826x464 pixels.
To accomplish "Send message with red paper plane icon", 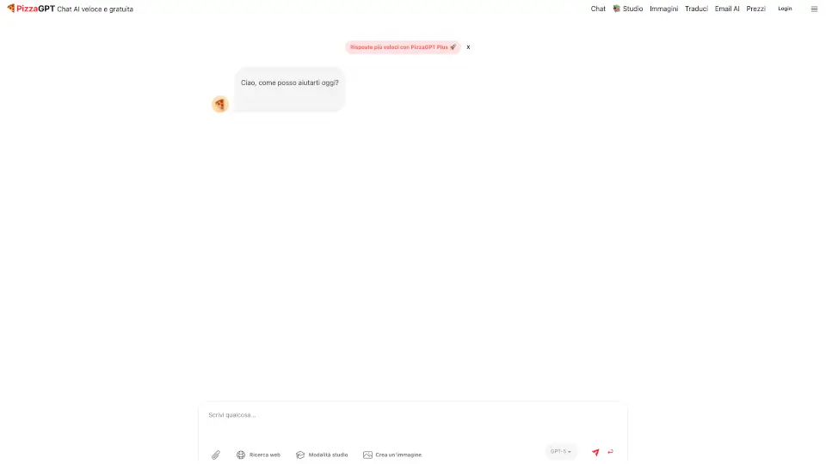I will pyautogui.click(x=595, y=453).
